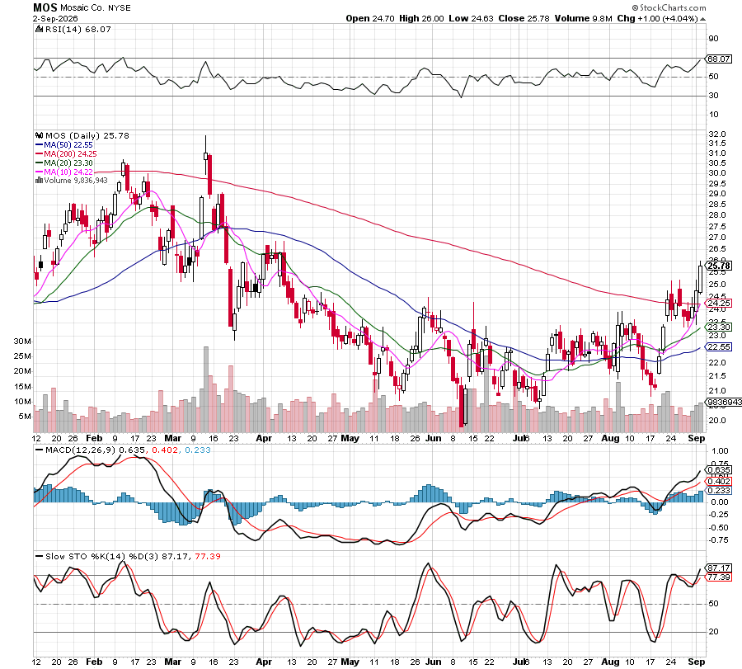
Task: Click the magenta line marker before MA(10)
Action: tap(40, 172)
